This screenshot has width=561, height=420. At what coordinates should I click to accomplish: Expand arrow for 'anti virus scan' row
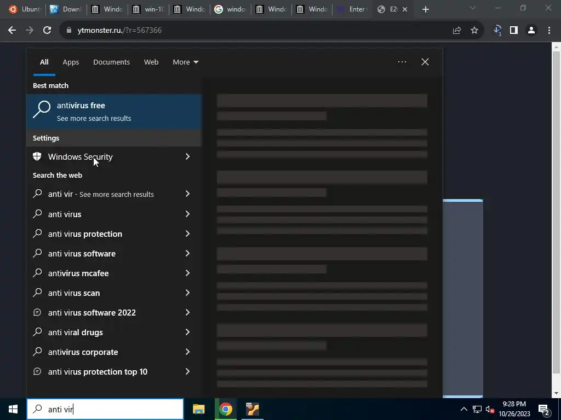click(x=187, y=293)
